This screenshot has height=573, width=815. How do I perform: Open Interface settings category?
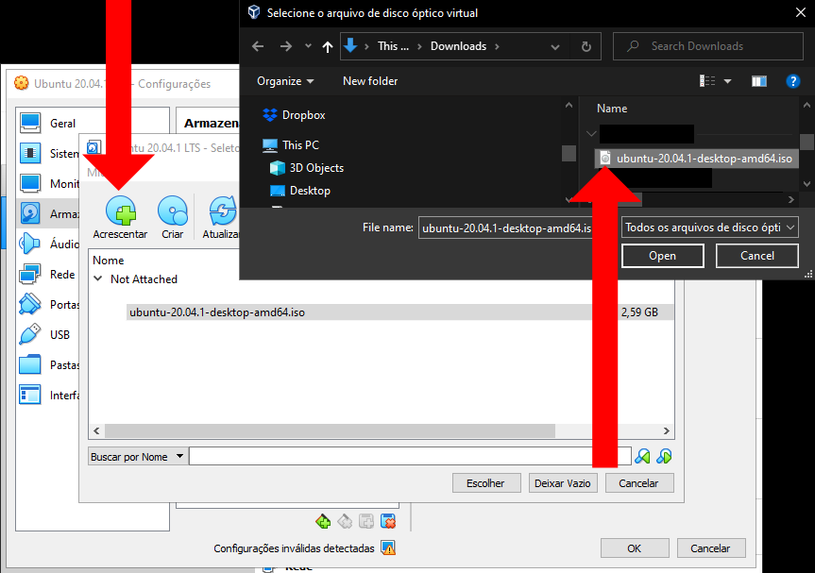click(x=48, y=395)
